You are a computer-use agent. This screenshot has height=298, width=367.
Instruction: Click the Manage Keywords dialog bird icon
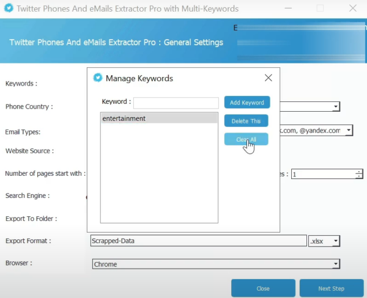[97, 78]
